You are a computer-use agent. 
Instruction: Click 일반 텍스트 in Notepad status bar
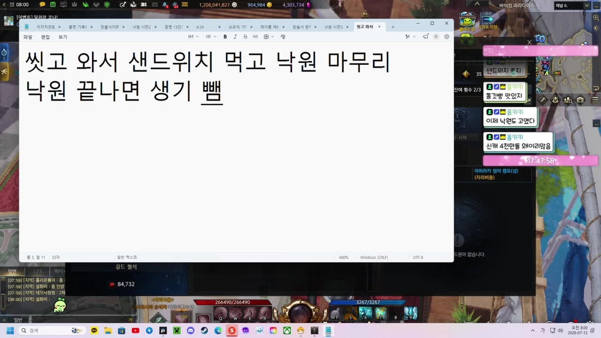click(x=127, y=257)
